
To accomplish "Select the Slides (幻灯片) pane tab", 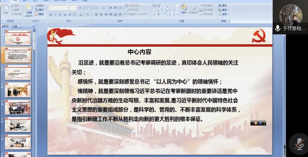I will 6,26.
